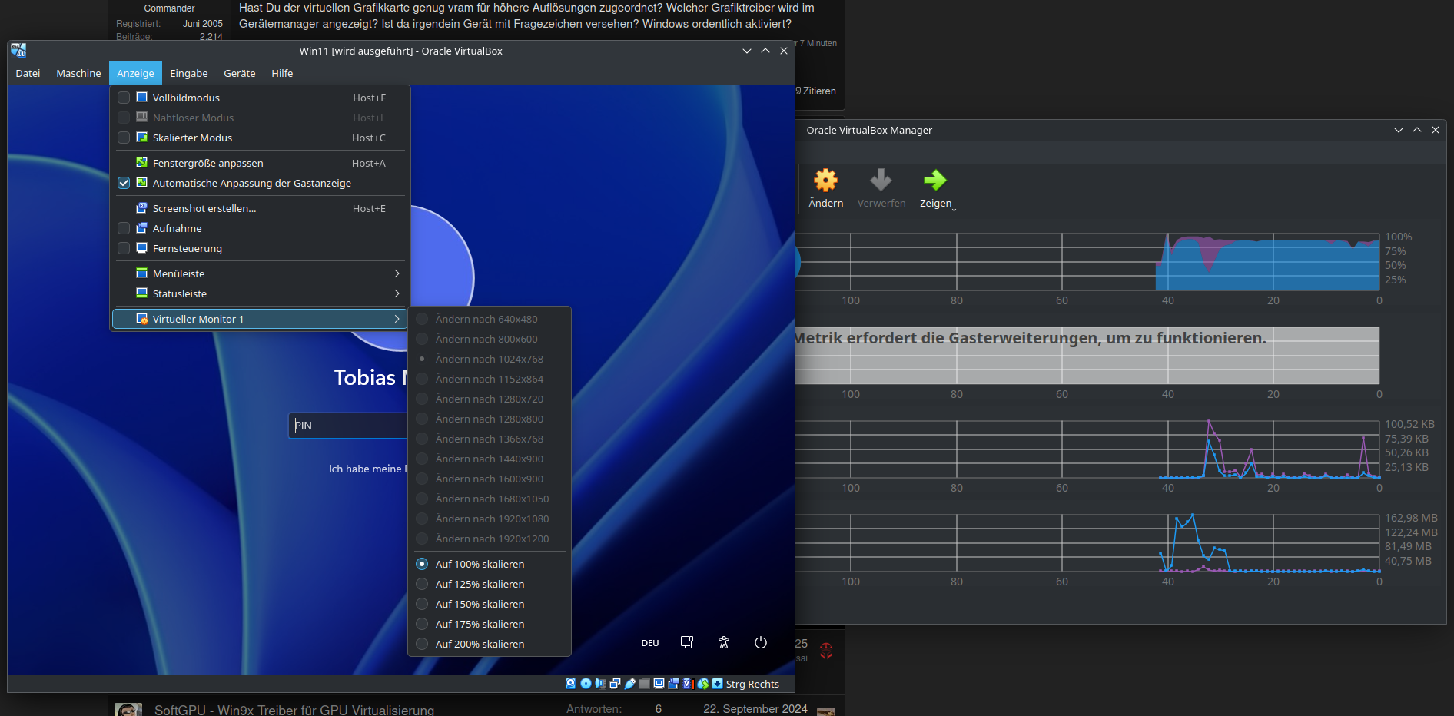Open the Geräte menu
The width and height of the screenshot is (1454, 716).
240,73
